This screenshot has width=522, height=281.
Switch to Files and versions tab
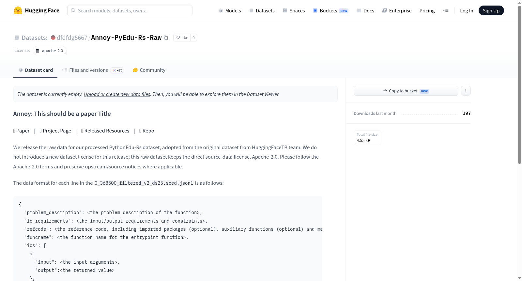click(x=93, y=70)
